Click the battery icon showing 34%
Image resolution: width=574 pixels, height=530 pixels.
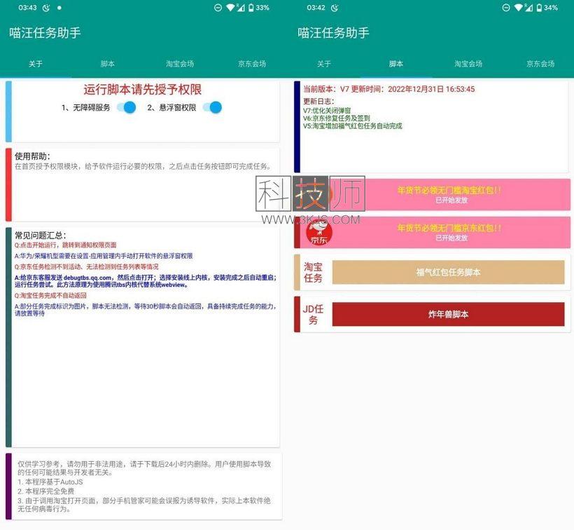(x=539, y=8)
